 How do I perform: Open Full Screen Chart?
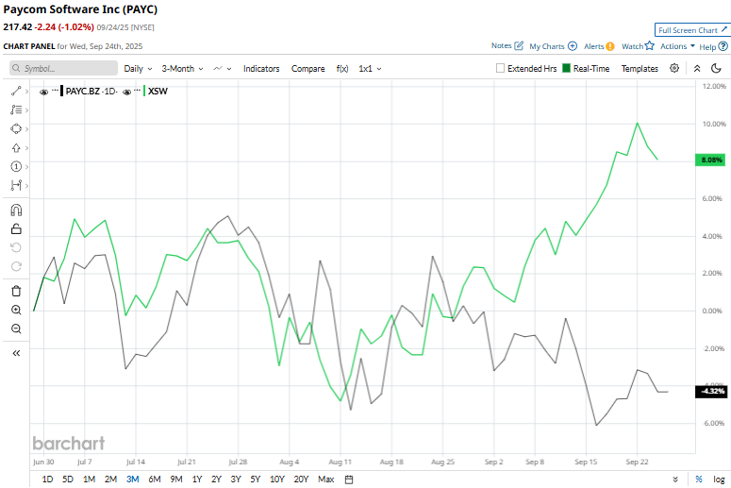[692, 30]
